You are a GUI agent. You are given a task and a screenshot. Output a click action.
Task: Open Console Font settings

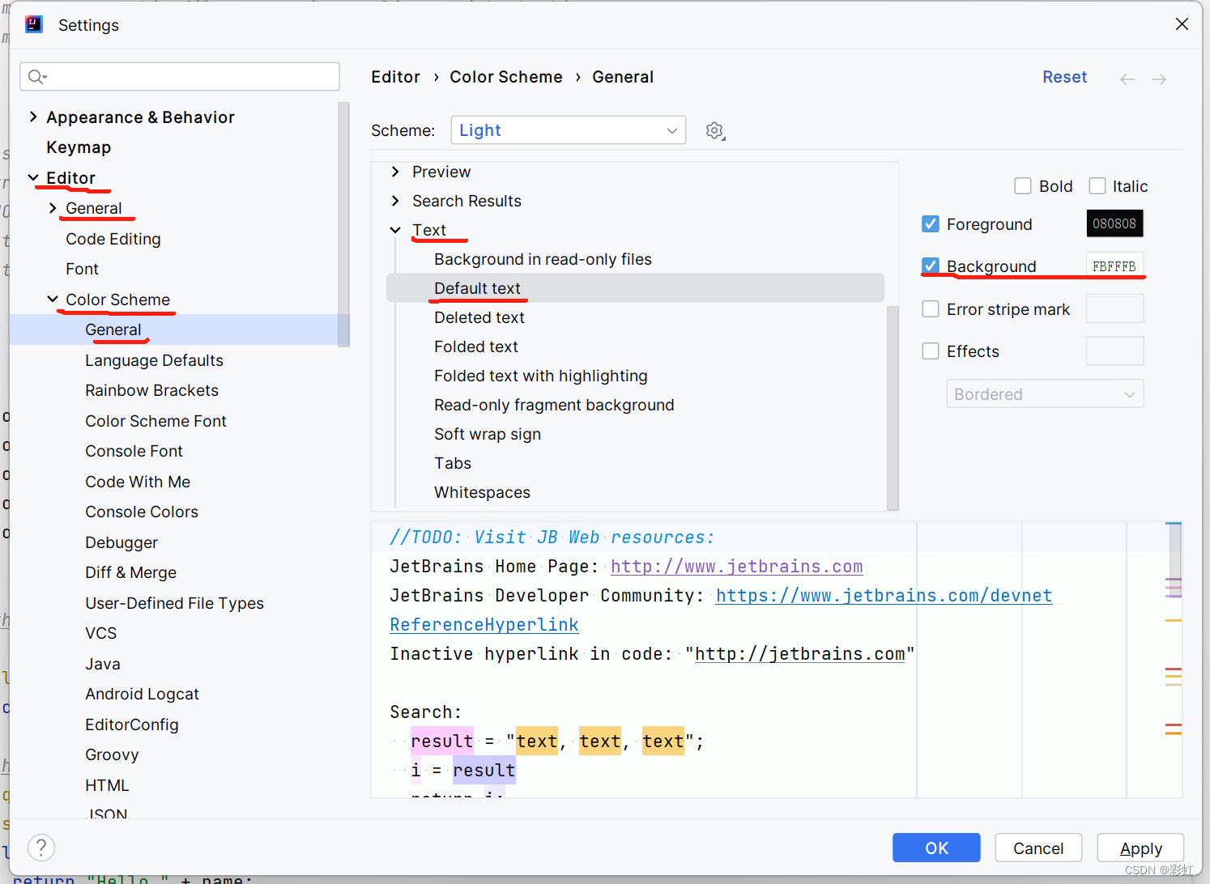point(134,451)
